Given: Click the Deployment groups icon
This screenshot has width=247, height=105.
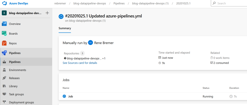Looking at the screenshot, I should [4, 102].
